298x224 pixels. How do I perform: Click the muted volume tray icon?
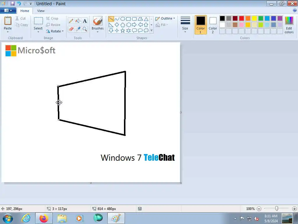(256, 218)
